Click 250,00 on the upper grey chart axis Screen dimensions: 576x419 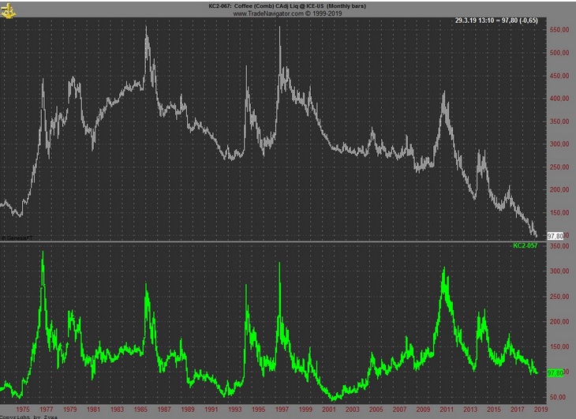(559, 167)
